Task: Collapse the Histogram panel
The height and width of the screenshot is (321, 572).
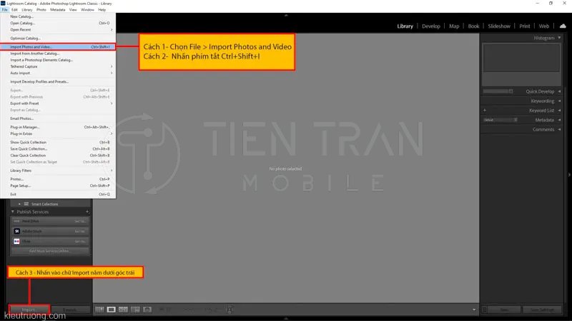Action: pyautogui.click(x=559, y=37)
